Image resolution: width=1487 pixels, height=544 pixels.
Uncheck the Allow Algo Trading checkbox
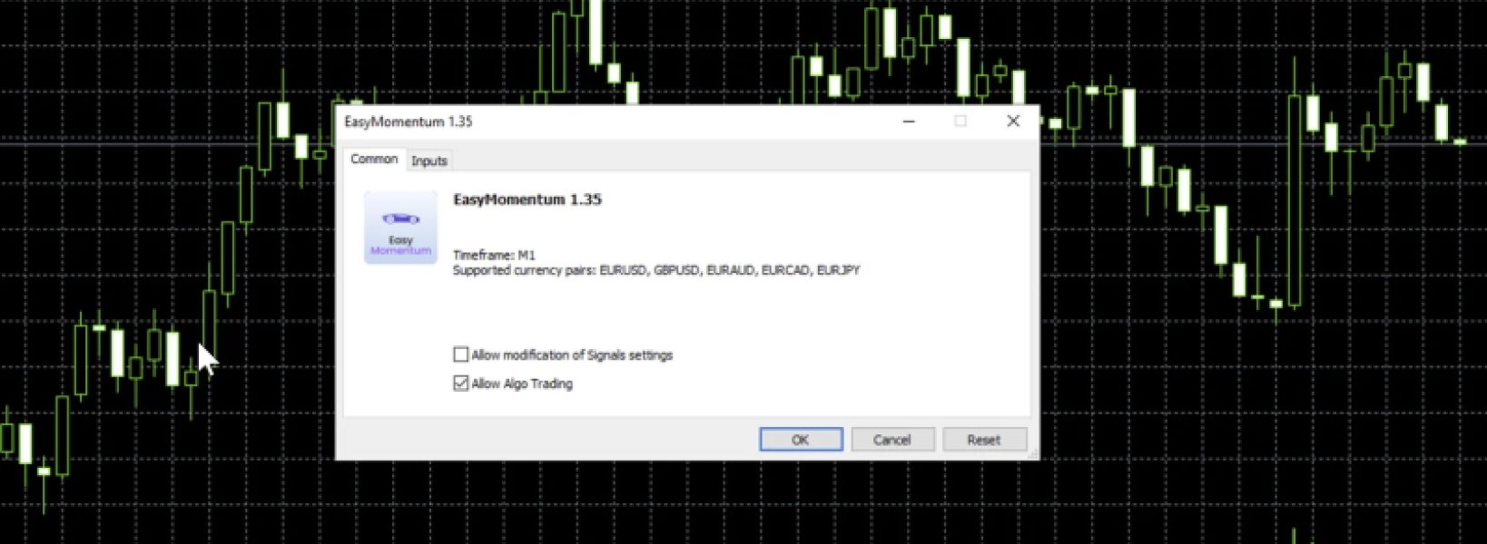pos(461,384)
